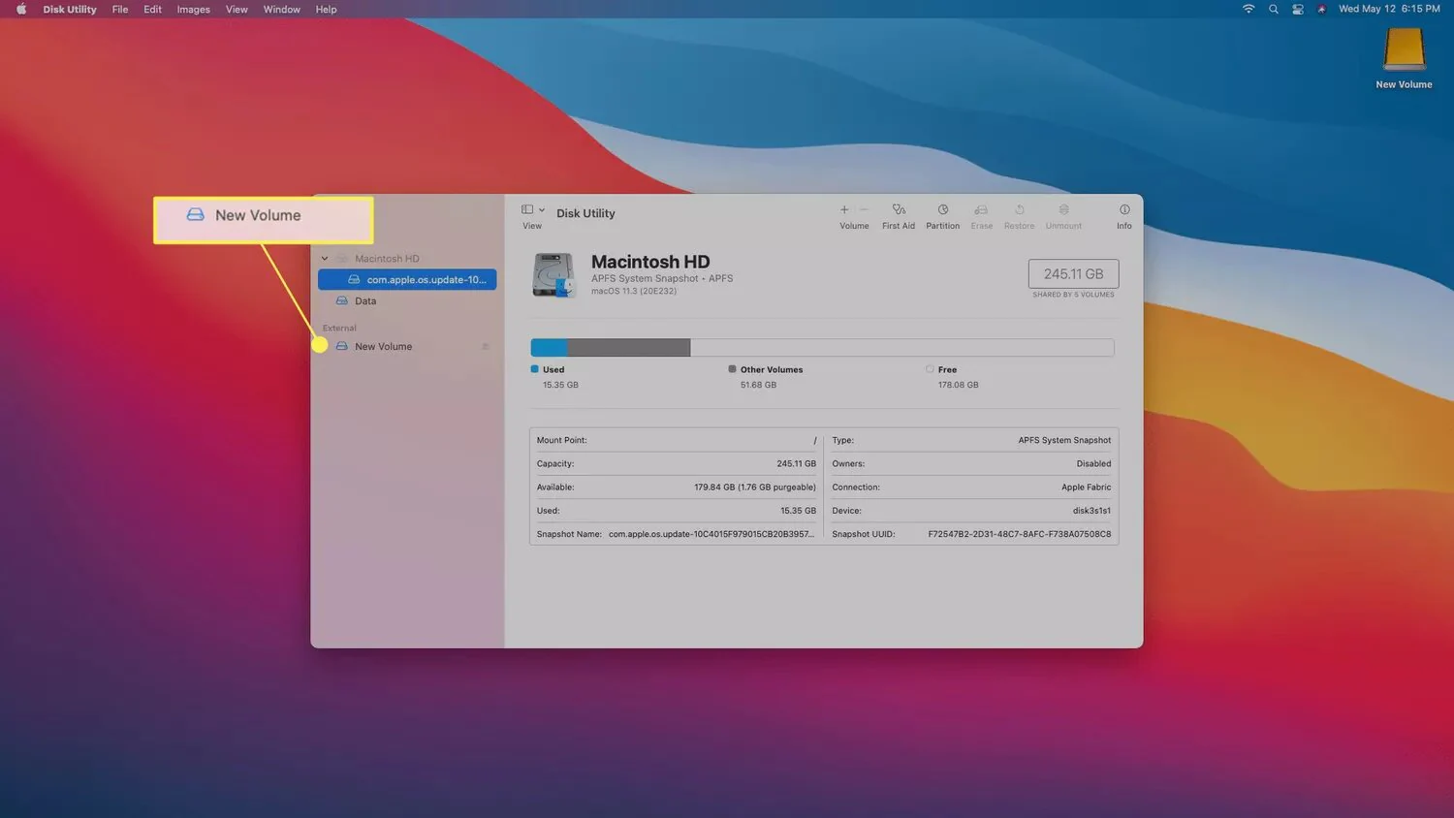The height and width of the screenshot is (818, 1454).
Task: Click the '15.35 GB' value under Used legend
Action: pos(560,385)
